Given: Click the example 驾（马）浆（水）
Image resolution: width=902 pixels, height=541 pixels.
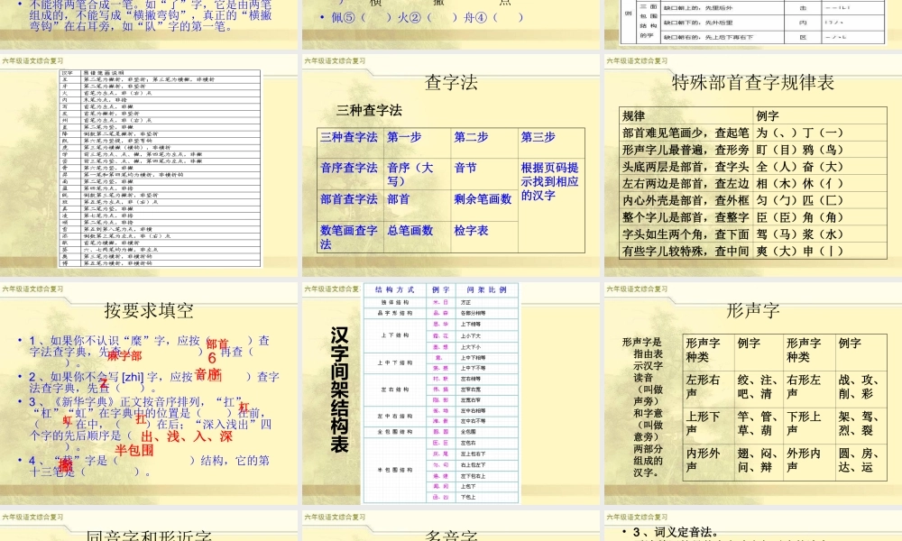Looking at the screenshot, I should pos(799,234).
